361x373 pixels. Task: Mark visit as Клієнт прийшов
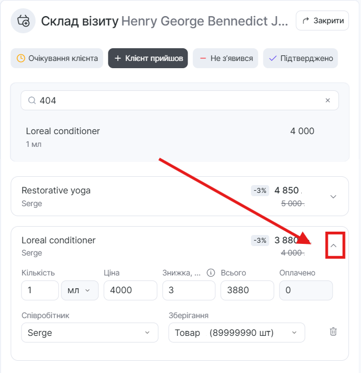click(x=148, y=58)
